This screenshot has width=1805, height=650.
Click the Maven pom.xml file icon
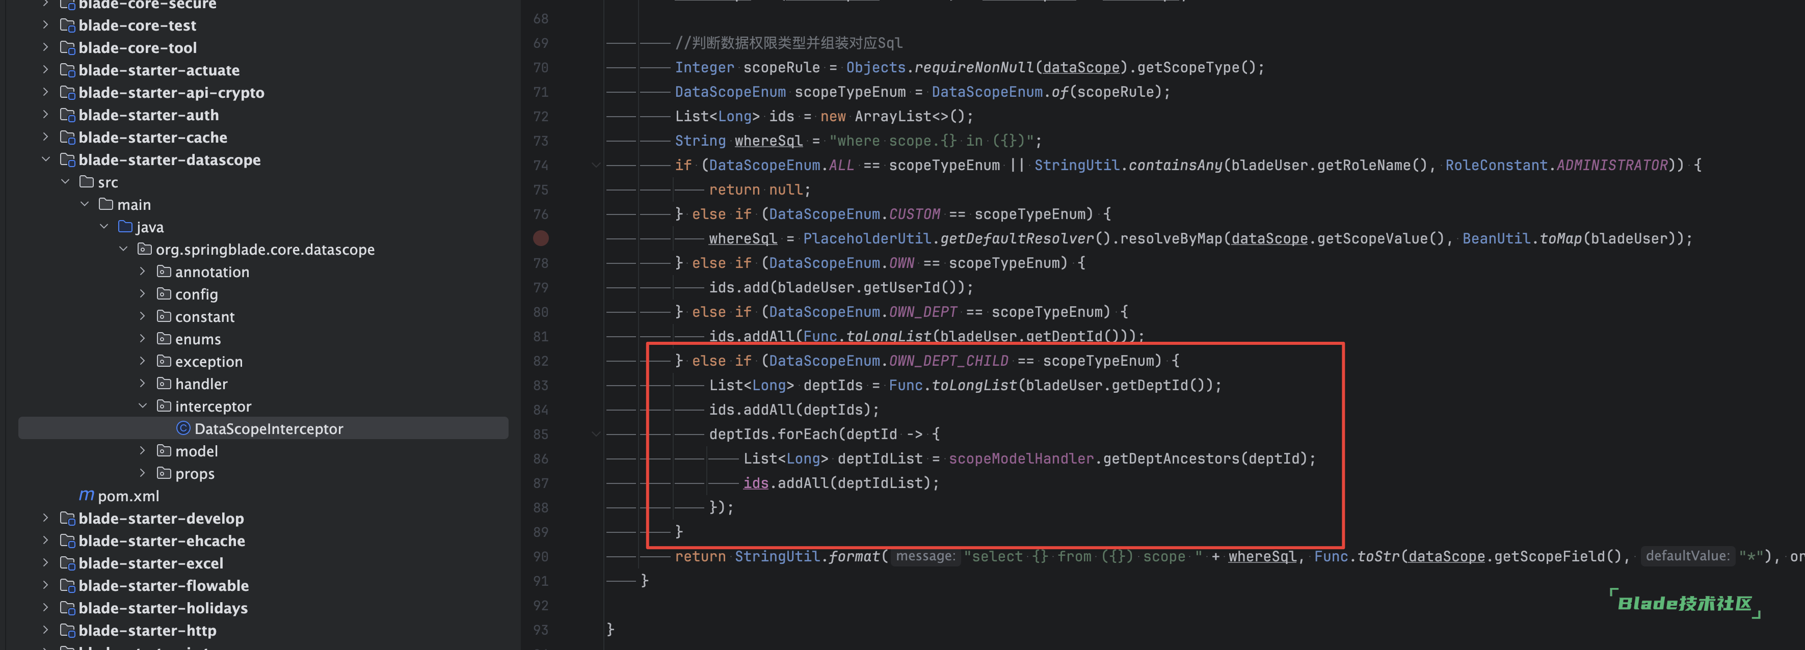coord(86,495)
